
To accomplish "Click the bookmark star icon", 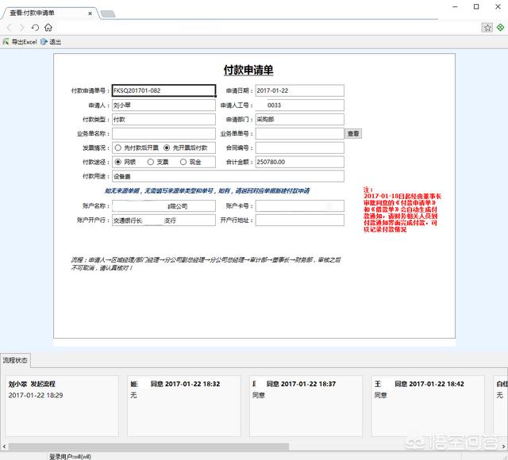I will (487, 27).
